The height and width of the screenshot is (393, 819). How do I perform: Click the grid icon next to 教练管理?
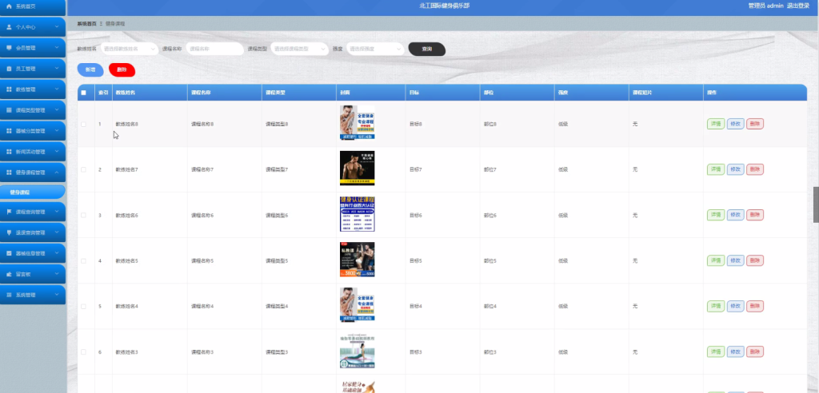[9, 89]
